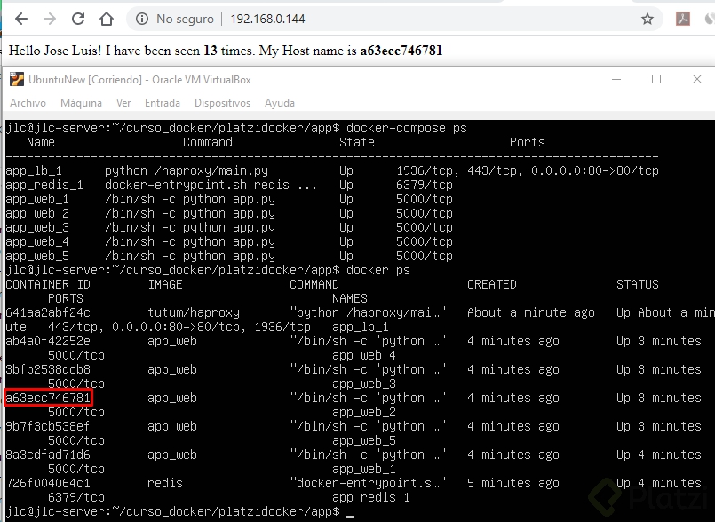715x522 pixels.
Task: Open the Ver menu
Action: pyautogui.click(x=123, y=103)
